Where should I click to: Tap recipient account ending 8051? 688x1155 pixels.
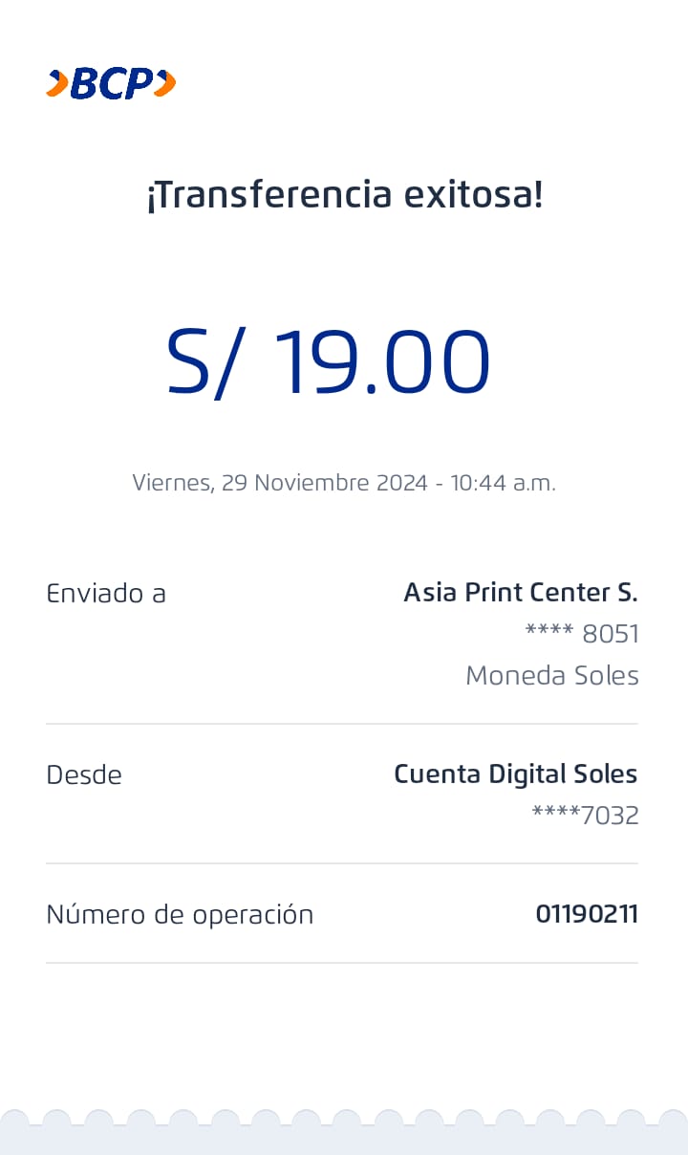pyautogui.click(x=582, y=634)
